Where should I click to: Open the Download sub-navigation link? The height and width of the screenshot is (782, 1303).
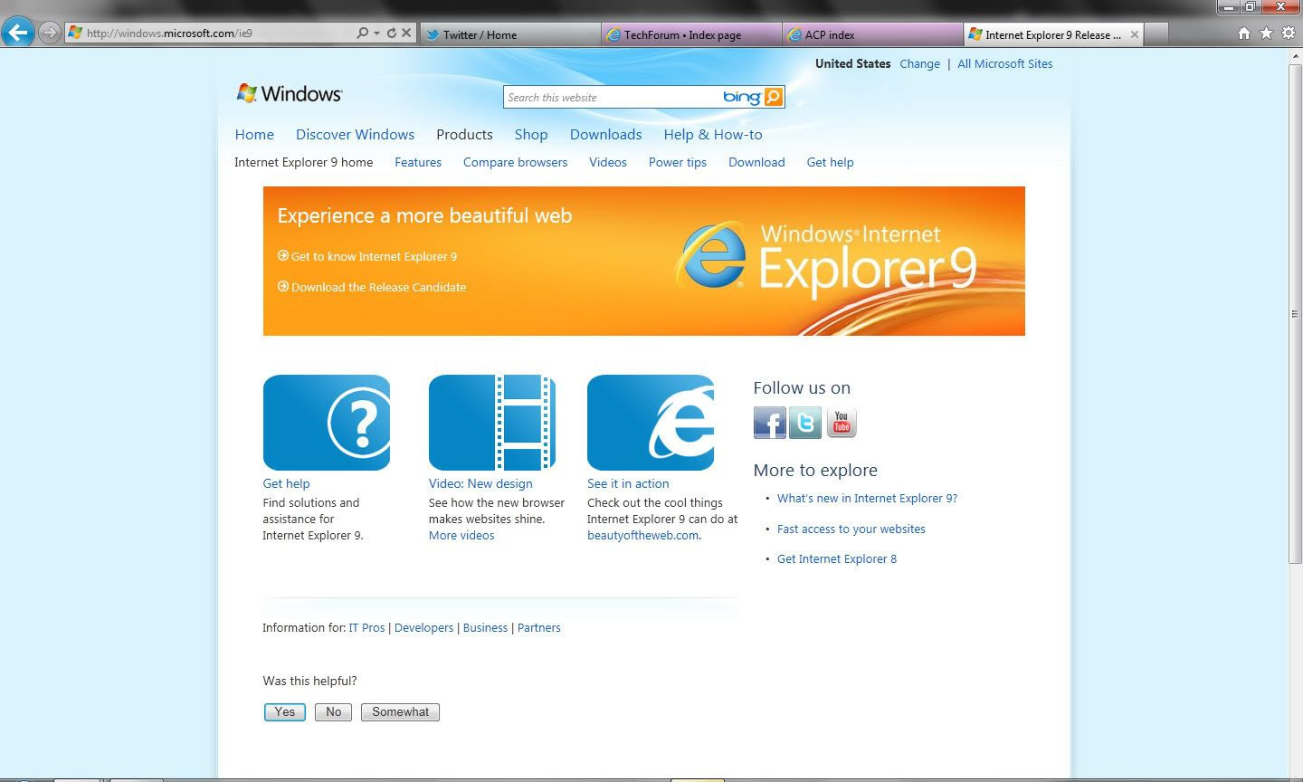(756, 162)
